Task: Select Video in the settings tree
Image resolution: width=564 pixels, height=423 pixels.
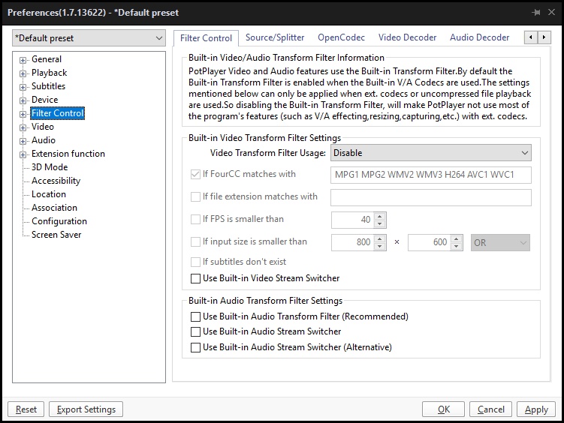Action: 43,127
